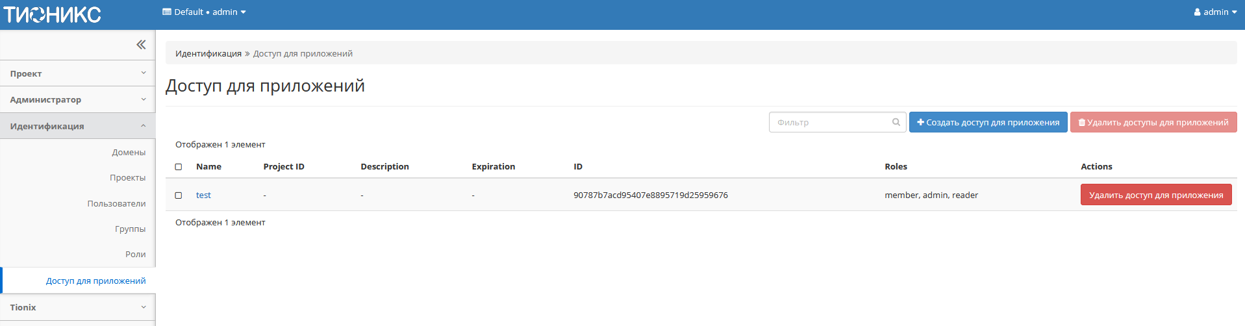Go to Домены in sidebar
This screenshot has height=326, width=1245.
129,153
